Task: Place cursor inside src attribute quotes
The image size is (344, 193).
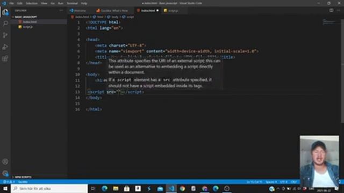Action: point(118,92)
